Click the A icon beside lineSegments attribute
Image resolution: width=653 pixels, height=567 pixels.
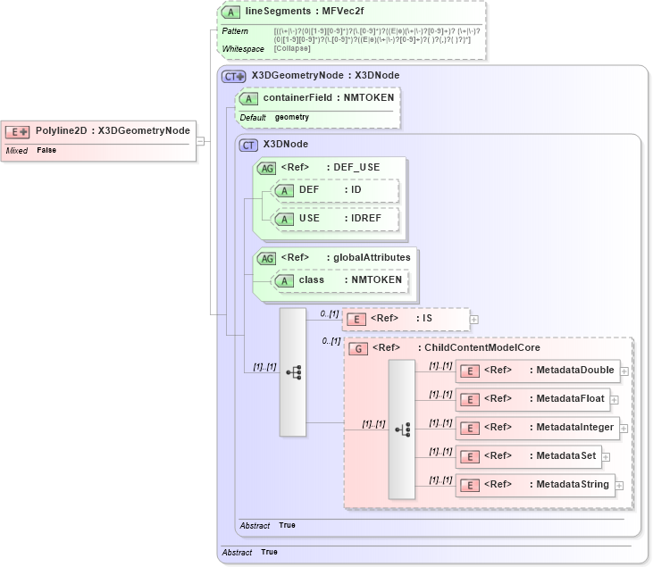pyautogui.click(x=230, y=13)
